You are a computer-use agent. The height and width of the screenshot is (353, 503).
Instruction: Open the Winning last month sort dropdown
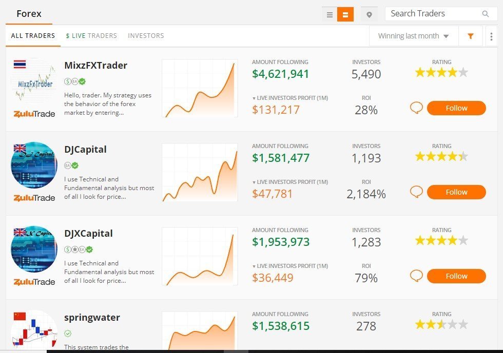coord(414,36)
